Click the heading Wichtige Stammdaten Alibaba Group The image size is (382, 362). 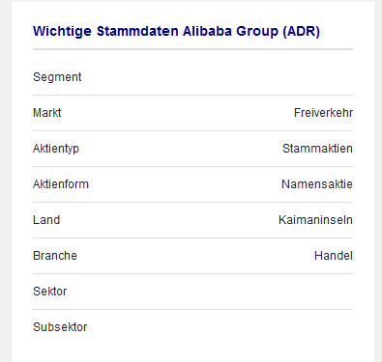176,31
